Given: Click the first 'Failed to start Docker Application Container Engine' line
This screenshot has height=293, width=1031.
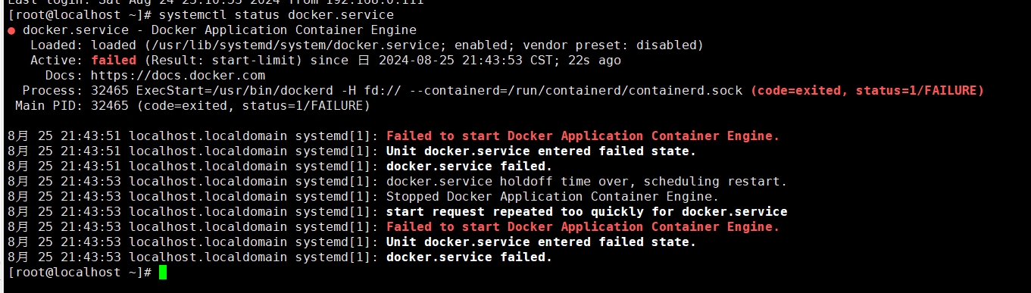Looking at the screenshot, I should [x=583, y=136].
